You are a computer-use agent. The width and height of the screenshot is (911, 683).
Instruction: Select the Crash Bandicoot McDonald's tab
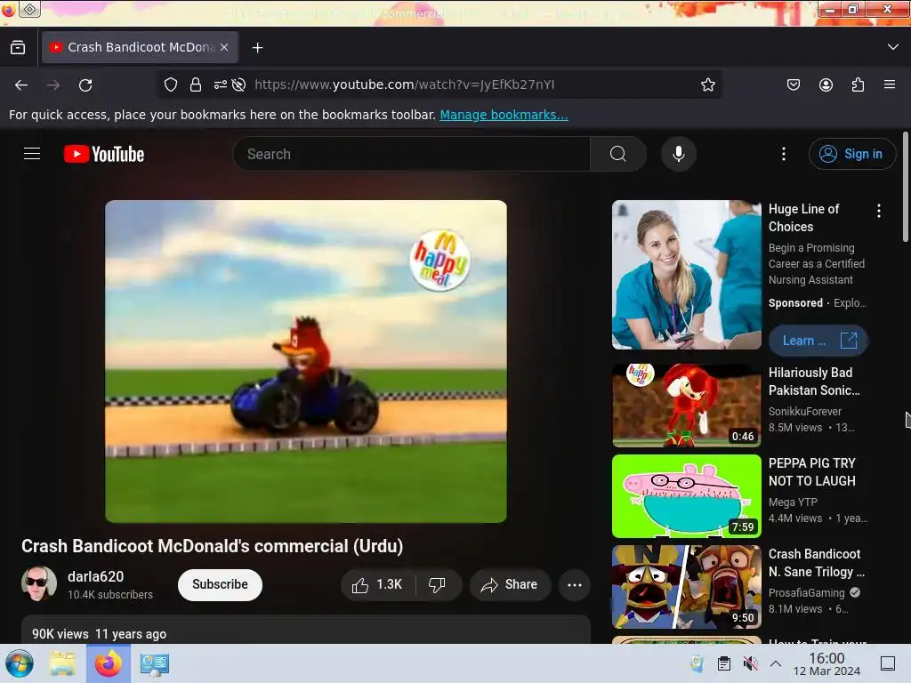coord(140,48)
